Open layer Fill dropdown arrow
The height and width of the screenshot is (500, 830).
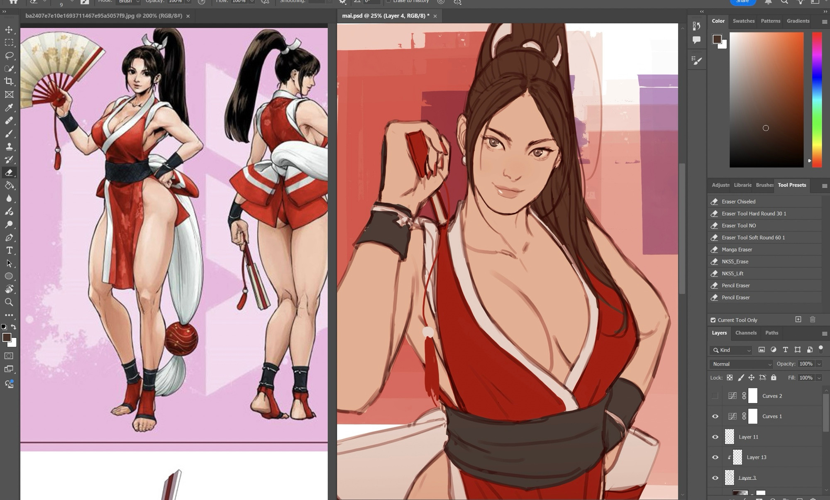tap(819, 378)
